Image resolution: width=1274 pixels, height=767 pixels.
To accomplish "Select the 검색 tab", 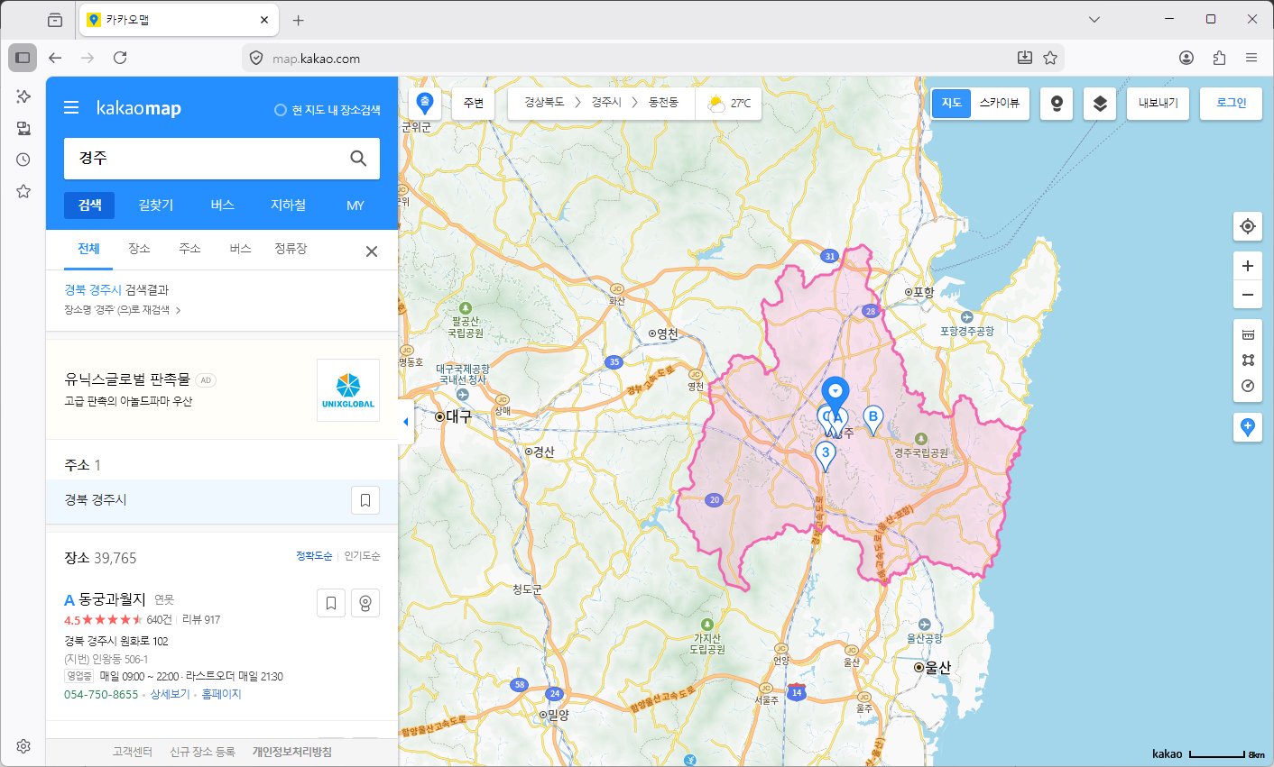I will coord(89,205).
